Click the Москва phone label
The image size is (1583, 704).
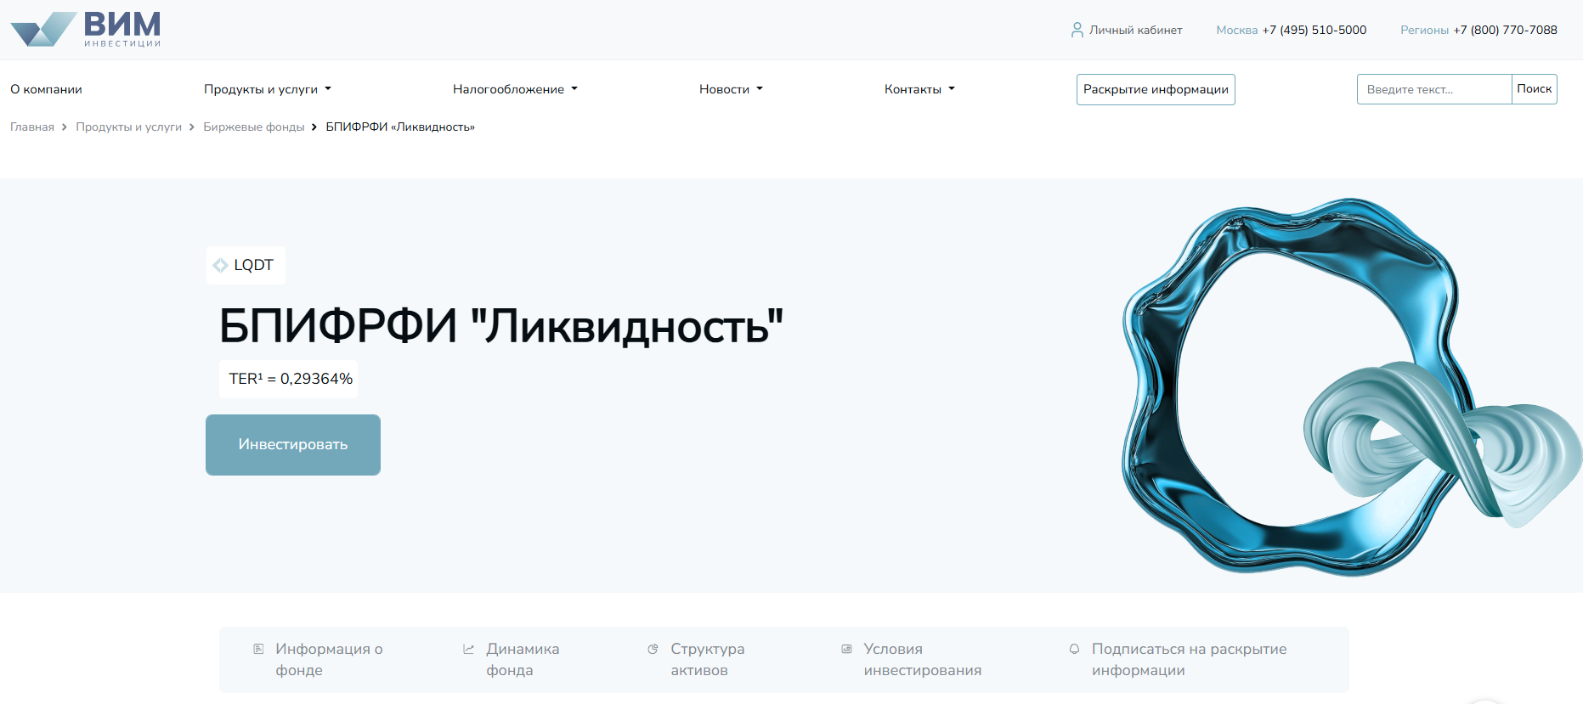tap(1237, 30)
